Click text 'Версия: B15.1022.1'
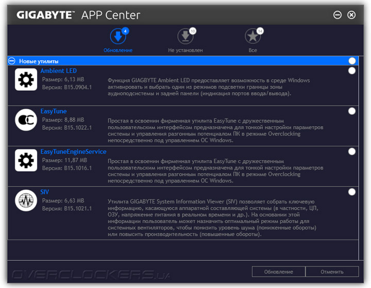 coord(67,128)
